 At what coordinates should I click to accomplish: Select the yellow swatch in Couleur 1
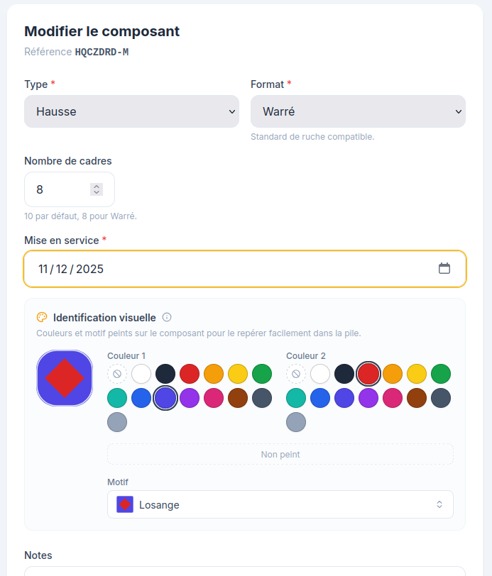click(238, 374)
